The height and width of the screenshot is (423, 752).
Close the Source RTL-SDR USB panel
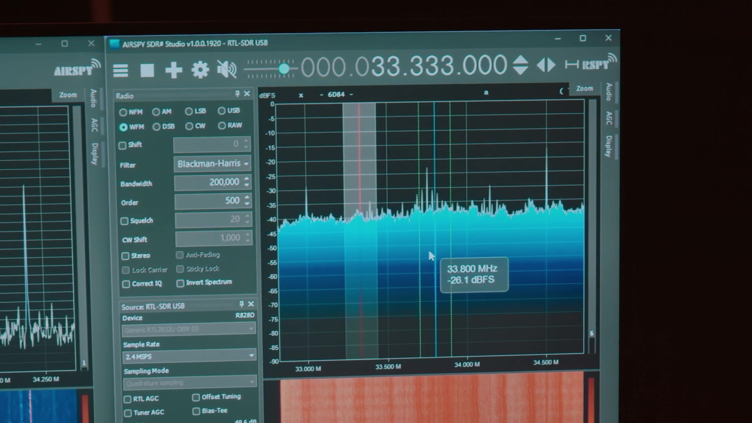251,304
